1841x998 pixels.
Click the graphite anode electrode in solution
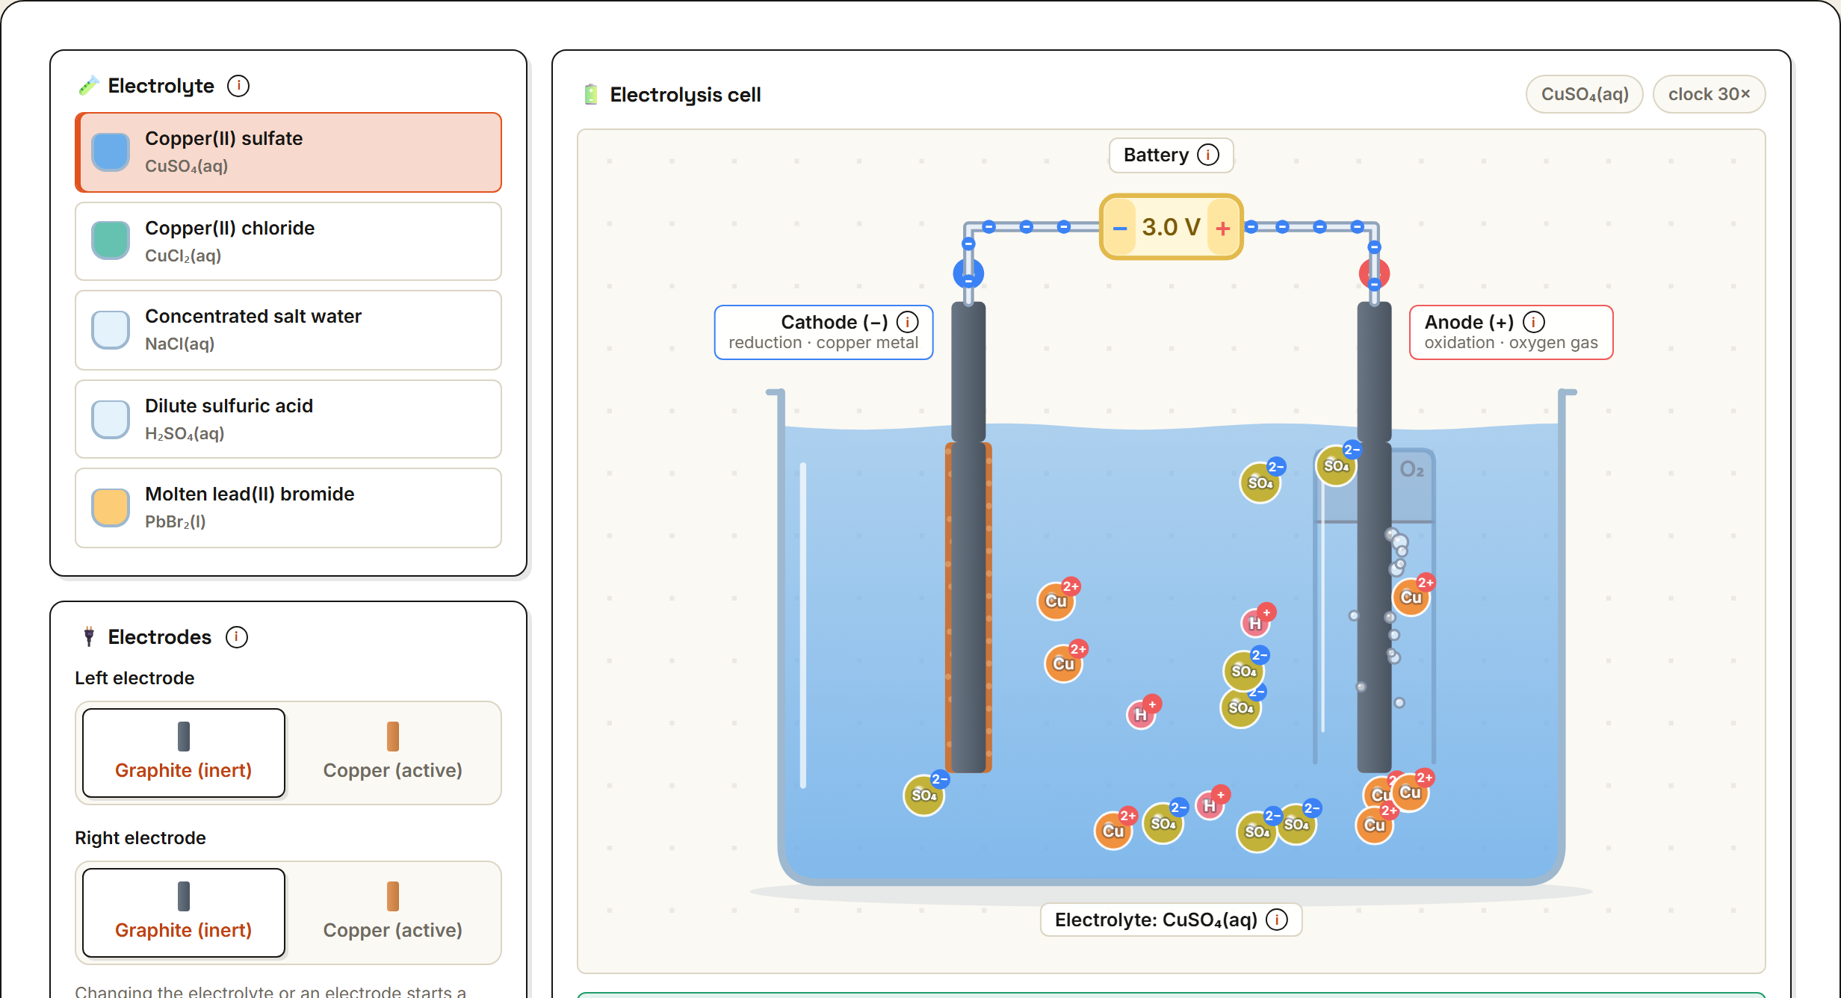[1374, 607]
